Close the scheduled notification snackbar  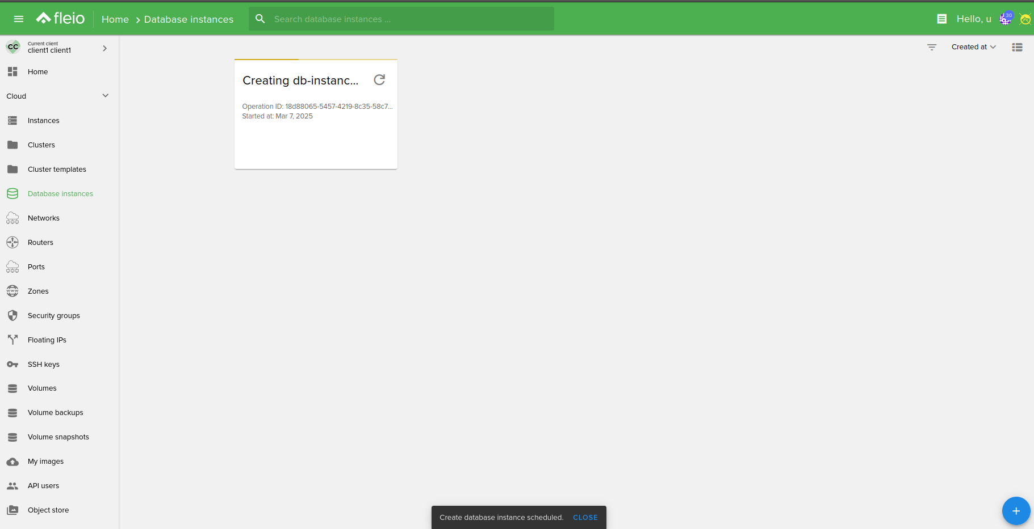585,518
